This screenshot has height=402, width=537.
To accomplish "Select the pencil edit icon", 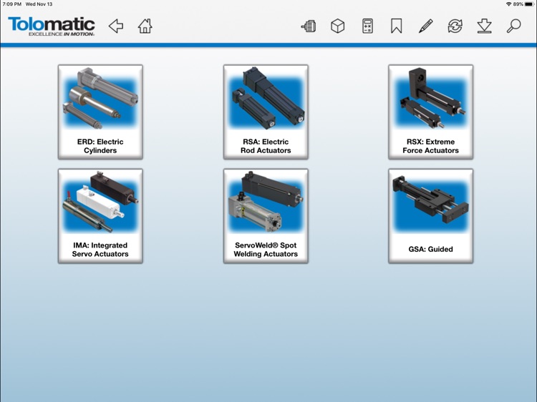I will [x=426, y=26].
